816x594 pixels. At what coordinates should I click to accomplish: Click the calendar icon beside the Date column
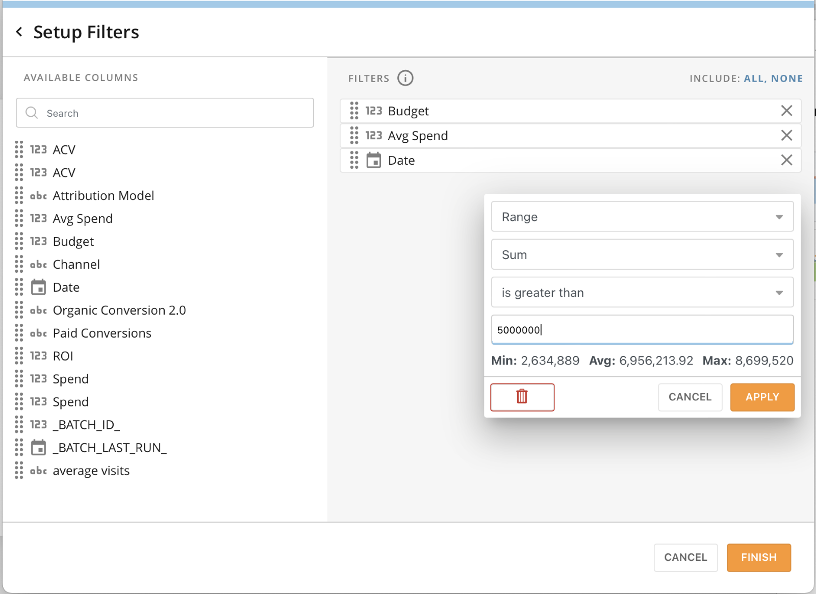(38, 287)
